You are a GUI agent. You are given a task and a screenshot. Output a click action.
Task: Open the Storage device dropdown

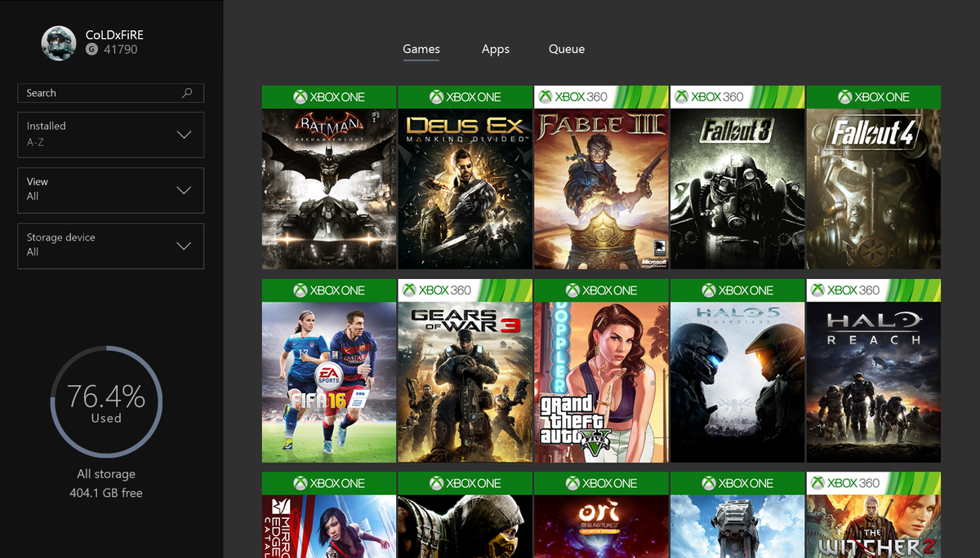[110, 246]
